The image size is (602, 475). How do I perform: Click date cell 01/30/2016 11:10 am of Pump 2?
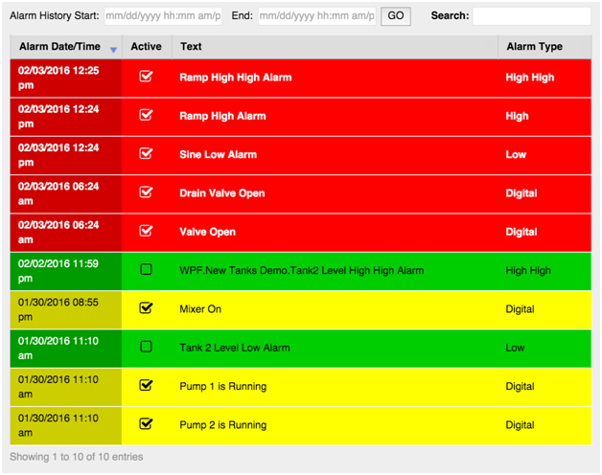tap(66, 425)
